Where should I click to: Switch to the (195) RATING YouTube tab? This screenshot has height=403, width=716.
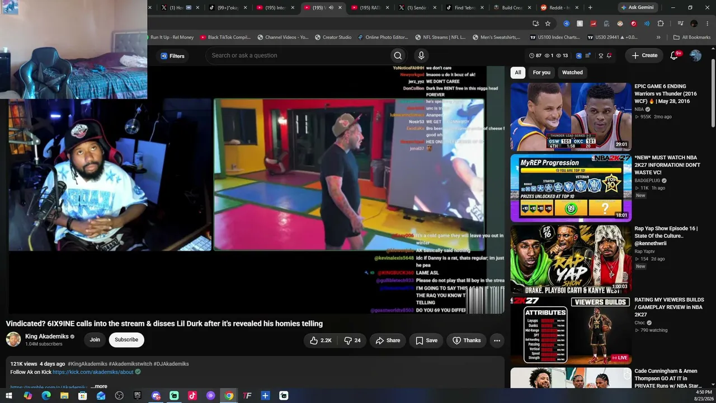369,8
